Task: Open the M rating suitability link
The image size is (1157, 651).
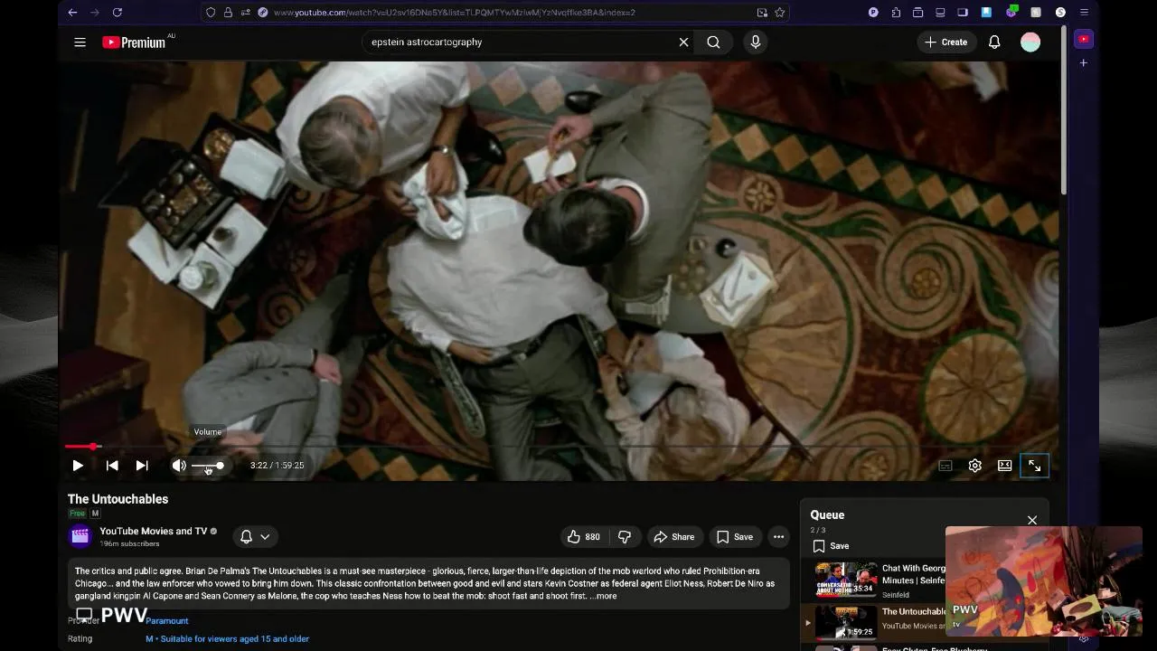Action: 228,638
